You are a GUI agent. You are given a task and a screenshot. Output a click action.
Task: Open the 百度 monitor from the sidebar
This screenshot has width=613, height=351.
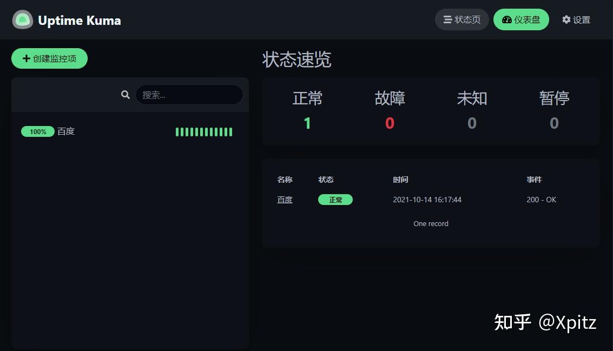click(66, 131)
